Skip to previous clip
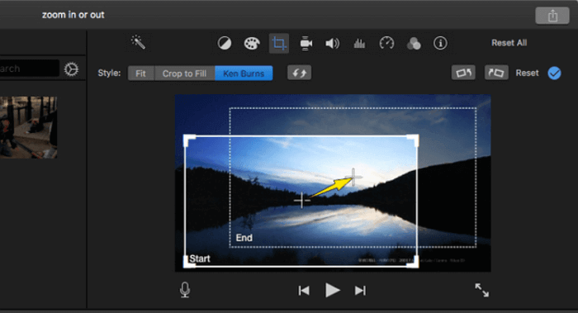Viewport: 578px width, 313px height. [x=304, y=291]
